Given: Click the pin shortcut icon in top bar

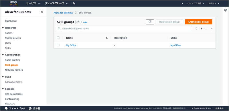Looking at the screenshot, I should [74, 3].
